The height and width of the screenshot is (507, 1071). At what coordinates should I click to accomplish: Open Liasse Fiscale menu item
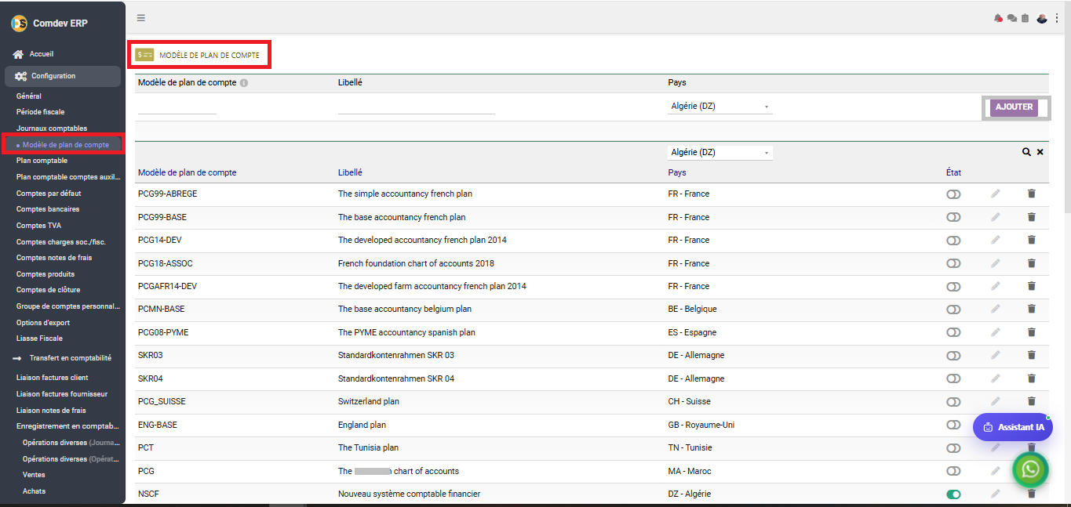pos(39,339)
